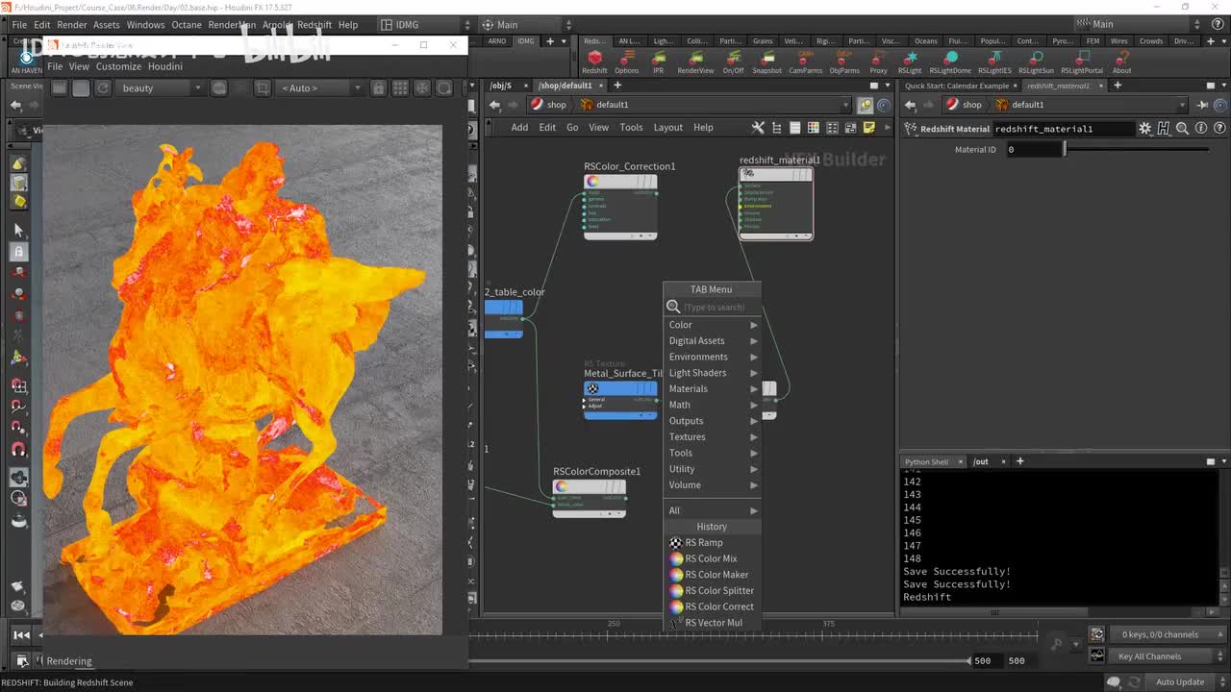
Task: Open the Snapshot shelf tool
Action: [766, 60]
